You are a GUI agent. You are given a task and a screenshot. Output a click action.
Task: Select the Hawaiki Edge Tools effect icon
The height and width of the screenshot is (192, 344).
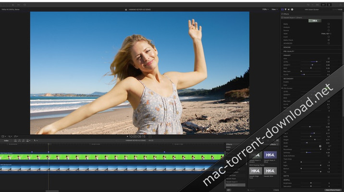pos(256,170)
